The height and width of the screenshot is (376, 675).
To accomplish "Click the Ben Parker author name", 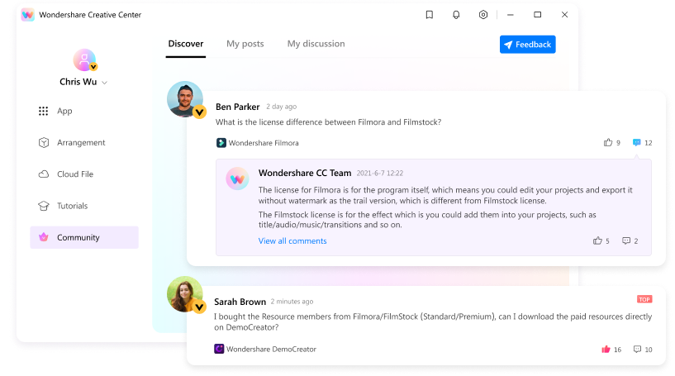I will coord(238,107).
